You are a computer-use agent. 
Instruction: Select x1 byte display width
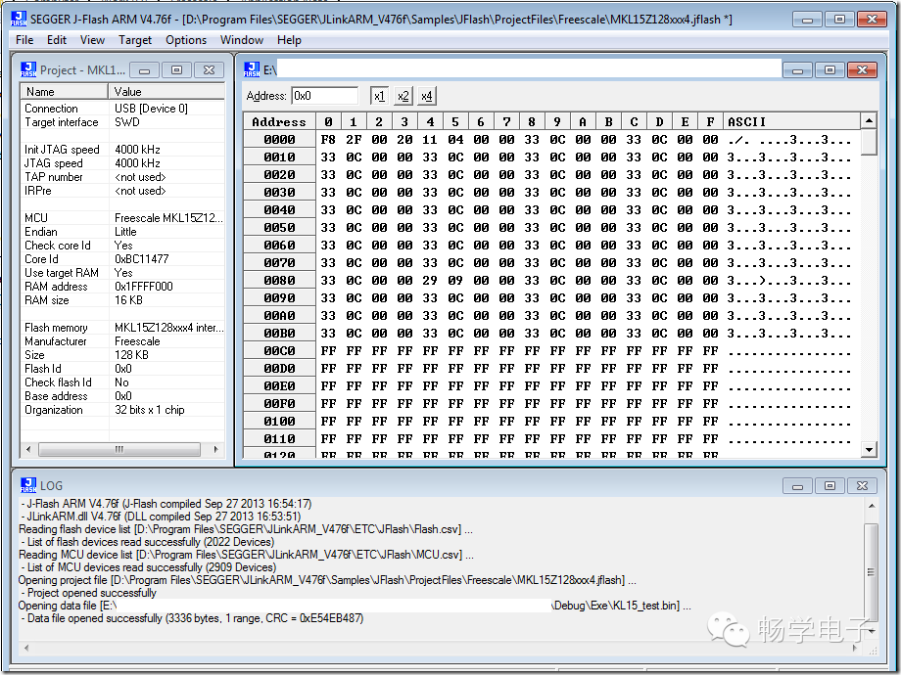click(379, 96)
